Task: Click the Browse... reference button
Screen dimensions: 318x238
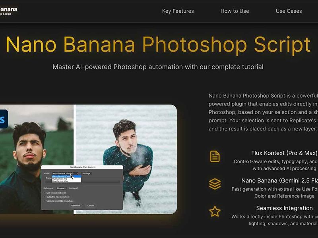Action: pyautogui.click(x=61, y=188)
